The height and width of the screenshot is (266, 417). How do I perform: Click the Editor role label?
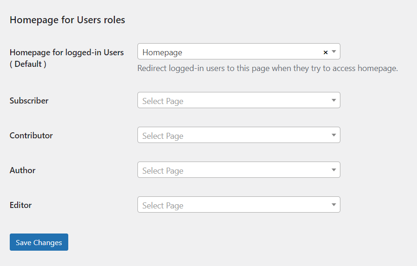(20, 205)
